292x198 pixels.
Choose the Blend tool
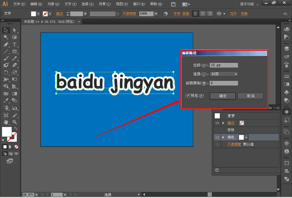[15, 100]
